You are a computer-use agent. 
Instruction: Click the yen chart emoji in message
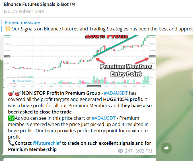coord(11,118)
